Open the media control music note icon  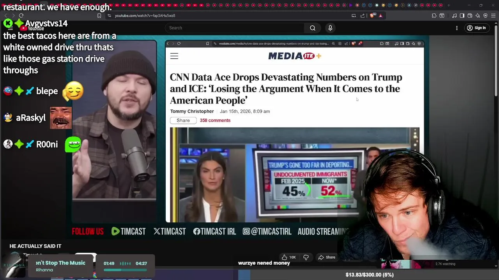[x=454, y=16]
